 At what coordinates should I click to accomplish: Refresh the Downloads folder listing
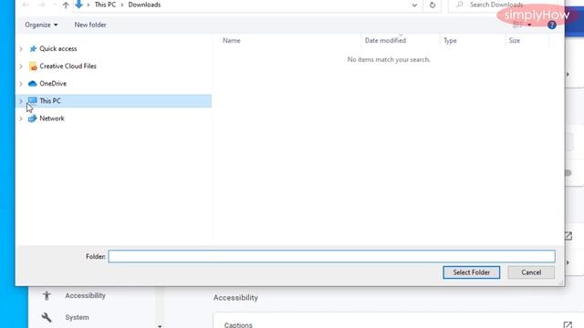pyautogui.click(x=432, y=5)
